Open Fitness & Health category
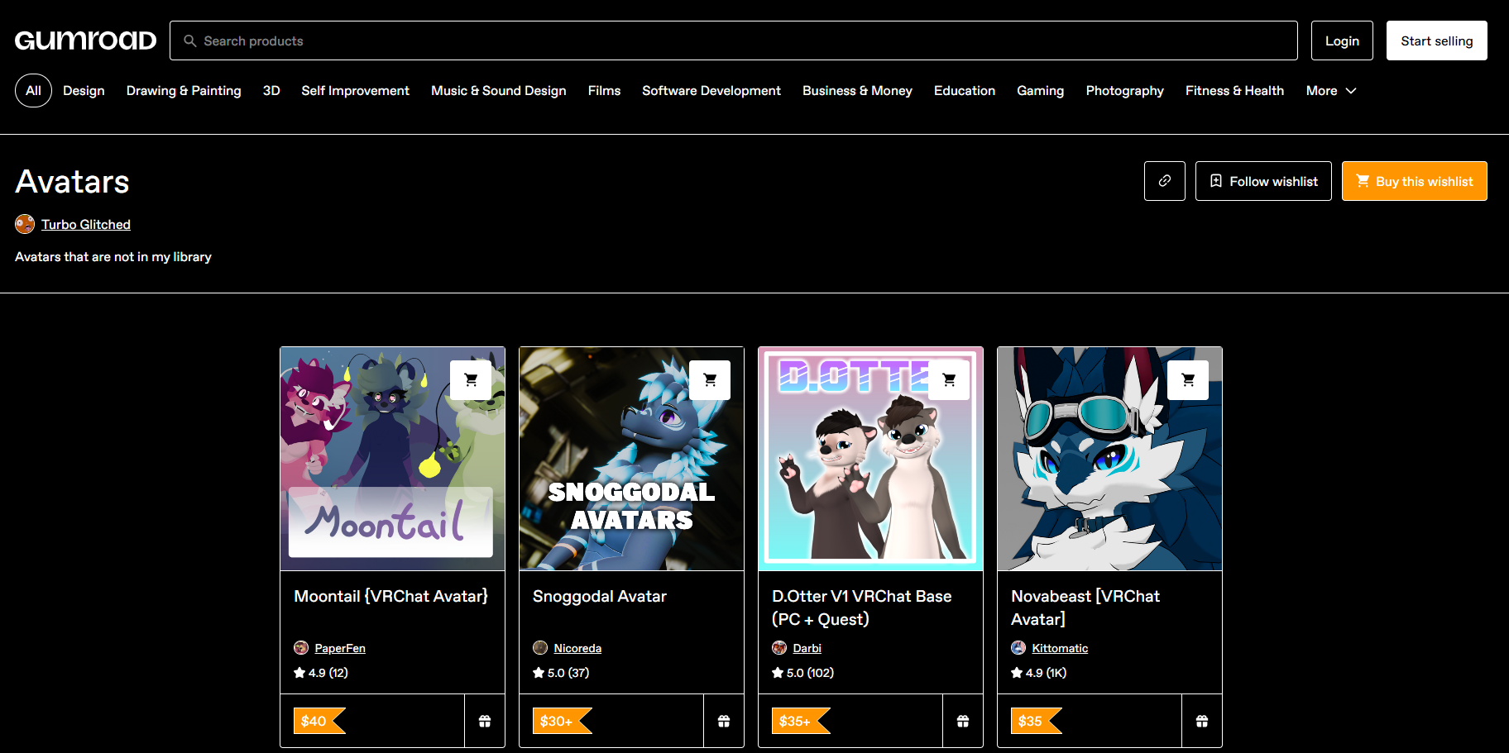Image resolution: width=1509 pixels, height=753 pixels. [1234, 91]
